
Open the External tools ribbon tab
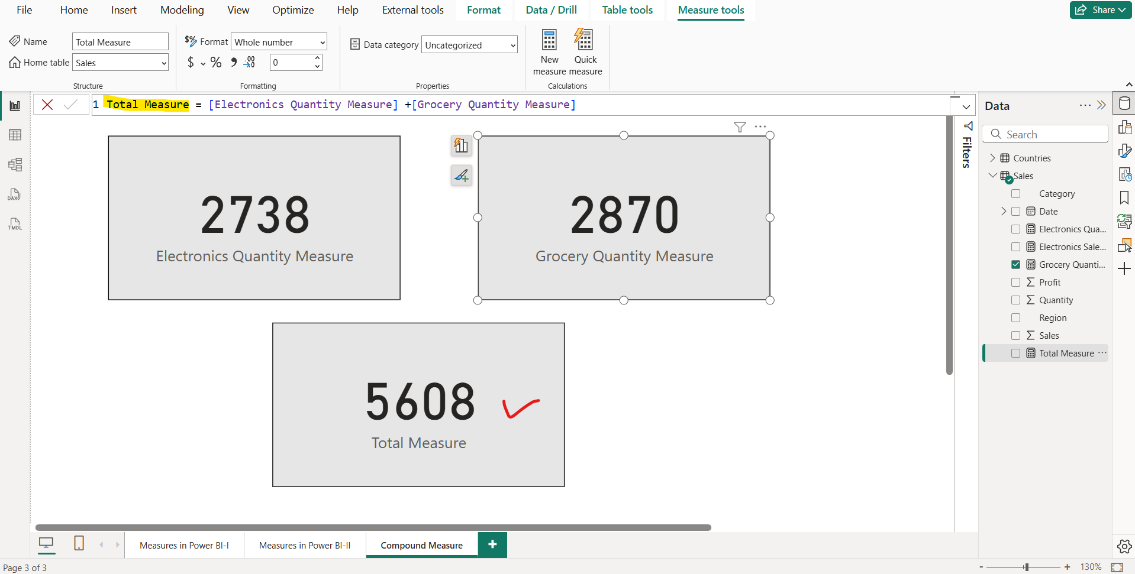tap(412, 10)
